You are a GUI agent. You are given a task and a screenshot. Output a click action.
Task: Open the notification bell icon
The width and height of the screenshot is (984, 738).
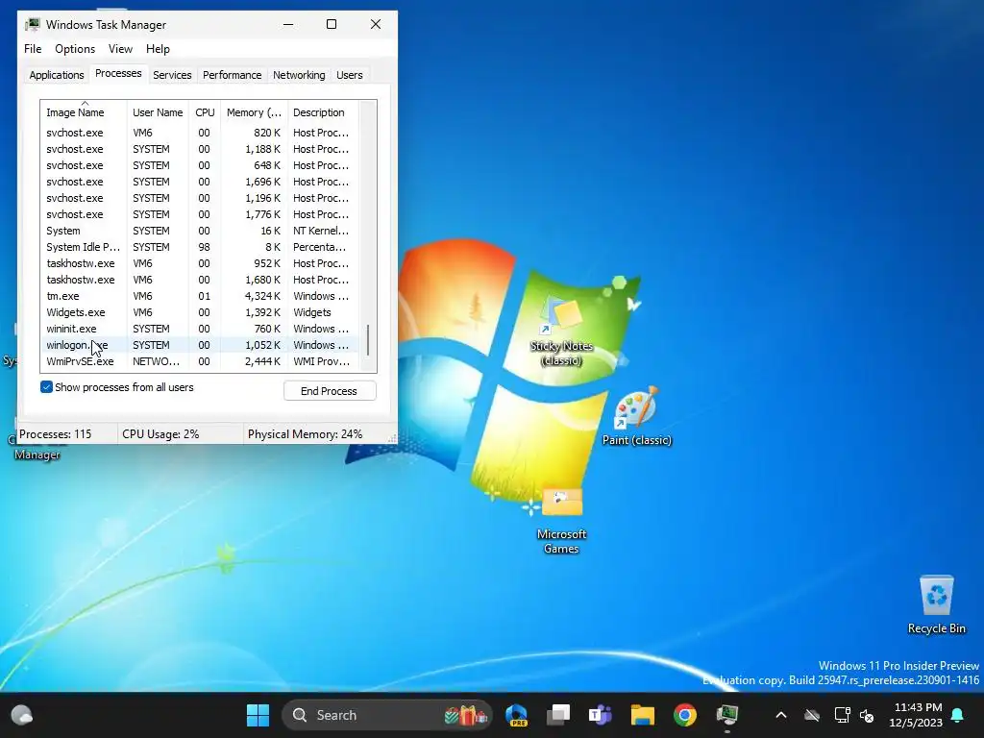[x=958, y=715]
